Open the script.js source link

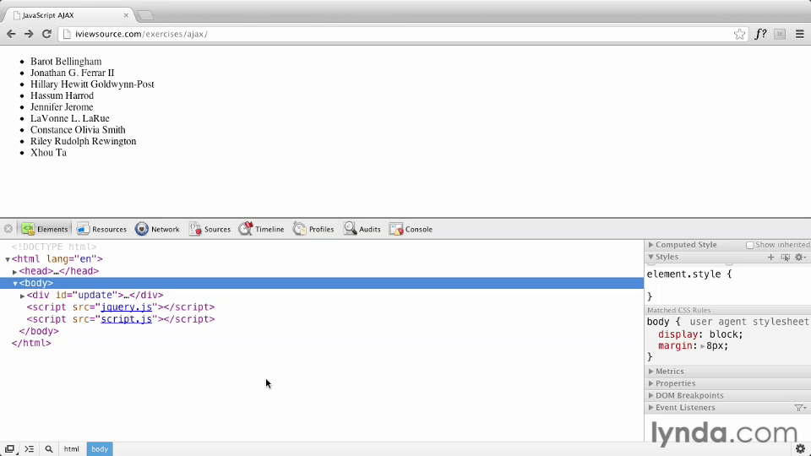coord(126,319)
